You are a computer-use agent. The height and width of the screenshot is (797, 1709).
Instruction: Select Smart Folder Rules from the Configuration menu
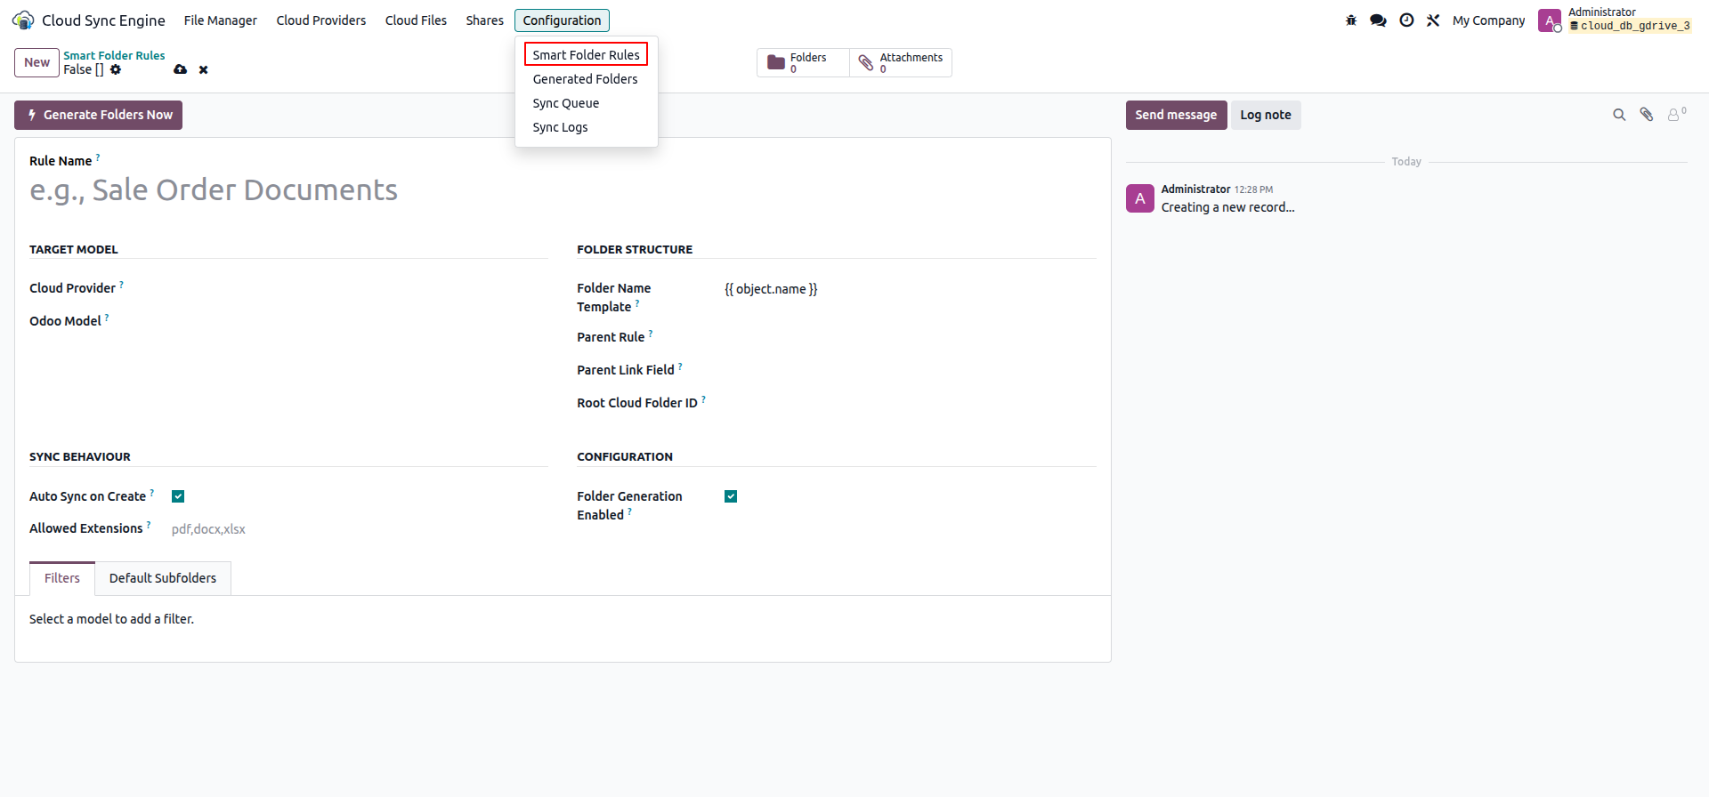click(586, 55)
